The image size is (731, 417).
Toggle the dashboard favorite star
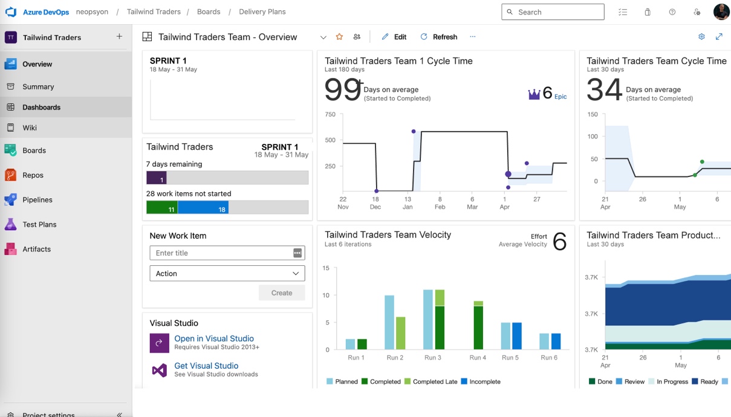(x=339, y=36)
